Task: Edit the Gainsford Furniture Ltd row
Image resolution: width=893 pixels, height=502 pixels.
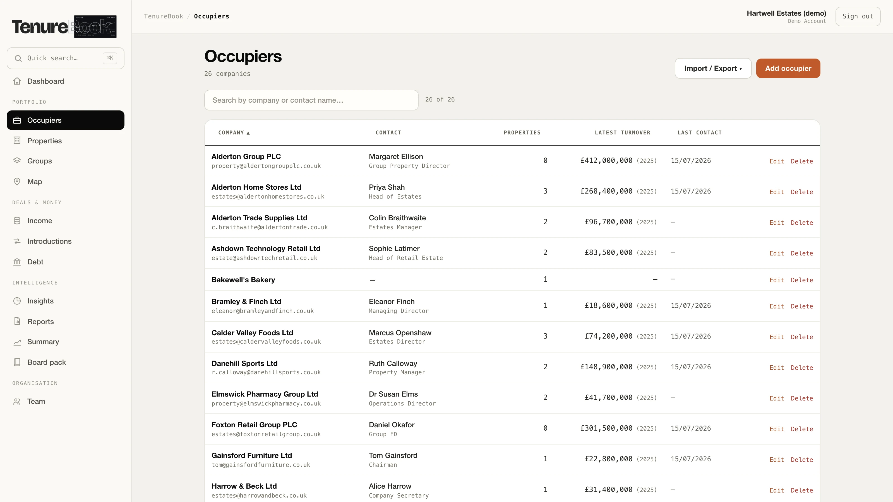Action: tap(777, 460)
